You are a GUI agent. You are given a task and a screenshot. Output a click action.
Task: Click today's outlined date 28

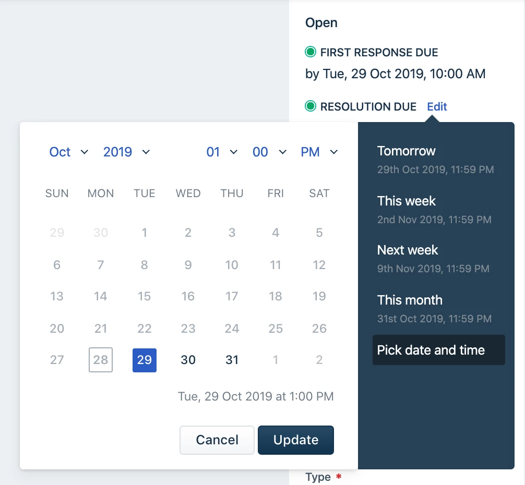(100, 360)
